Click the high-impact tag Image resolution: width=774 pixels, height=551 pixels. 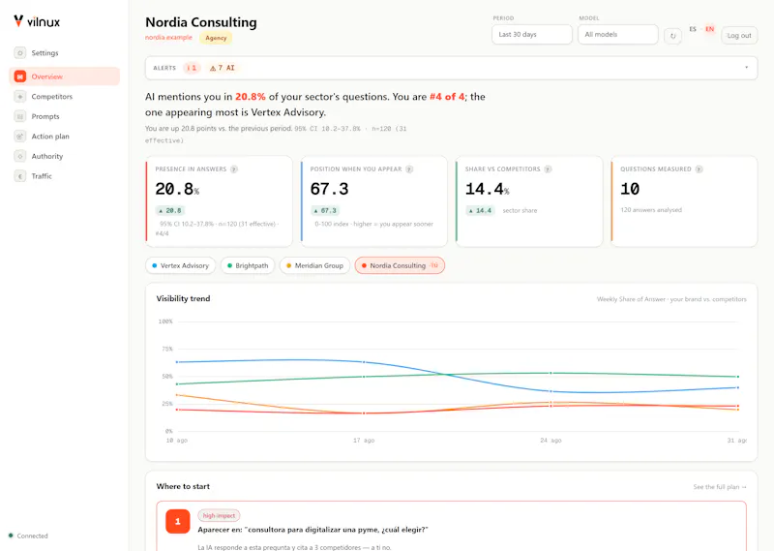[219, 515]
